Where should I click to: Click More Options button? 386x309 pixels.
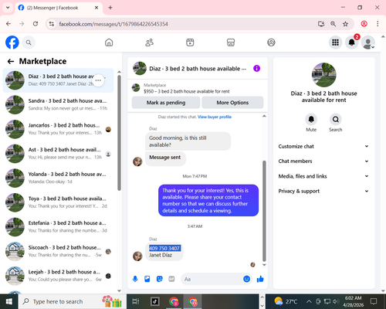(232, 103)
